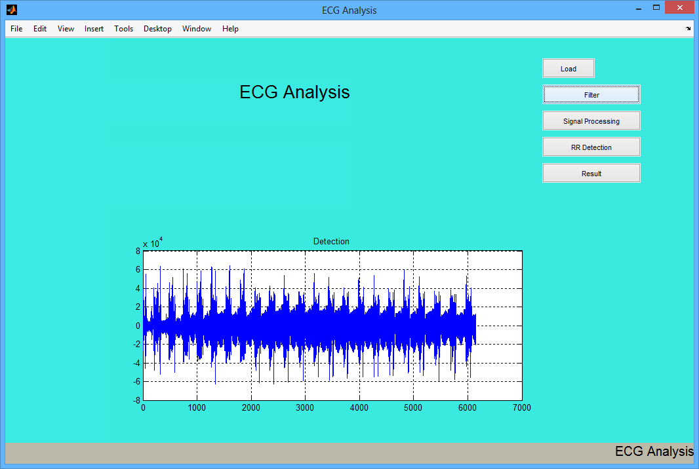Click x-axis label 3000
Viewport: 699px width, 469px height.
[x=305, y=407]
